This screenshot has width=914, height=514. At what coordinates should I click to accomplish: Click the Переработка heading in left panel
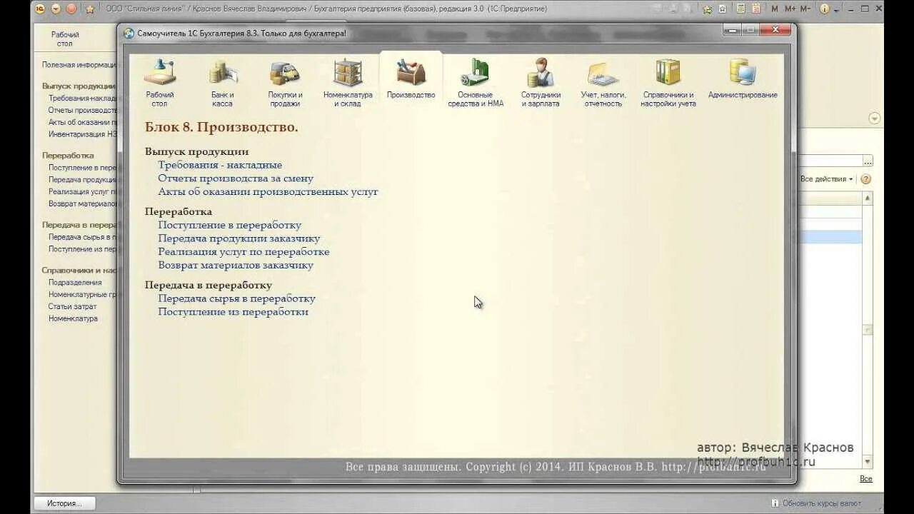68,156
